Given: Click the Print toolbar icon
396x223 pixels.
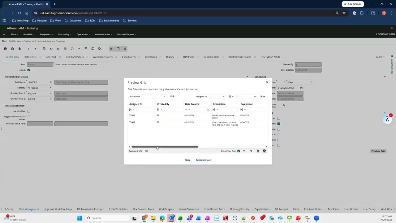Looking at the screenshot, I should click(x=65, y=49).
